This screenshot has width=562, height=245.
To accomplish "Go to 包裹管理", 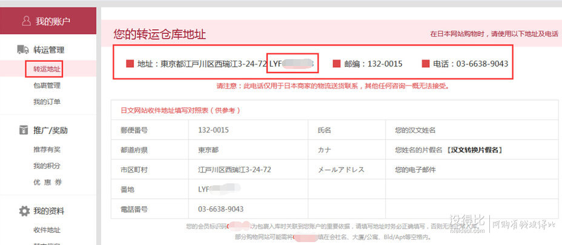I will click(47, 86).
